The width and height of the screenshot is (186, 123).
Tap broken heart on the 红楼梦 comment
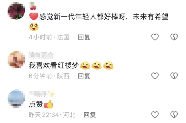tap(174, 76)
